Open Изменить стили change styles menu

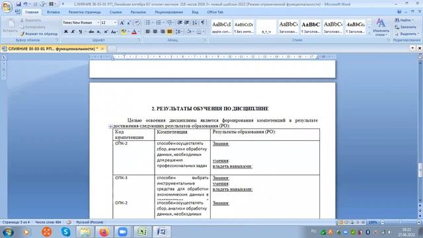click(x=381, y=27)
